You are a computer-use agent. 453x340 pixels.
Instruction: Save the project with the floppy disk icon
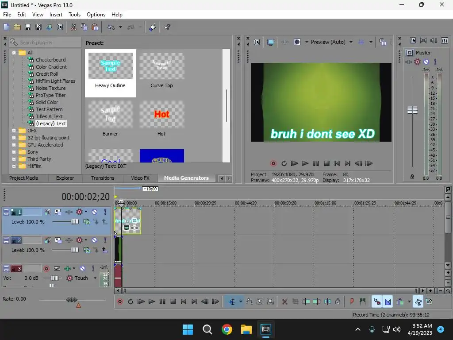(x=28, y=27)
